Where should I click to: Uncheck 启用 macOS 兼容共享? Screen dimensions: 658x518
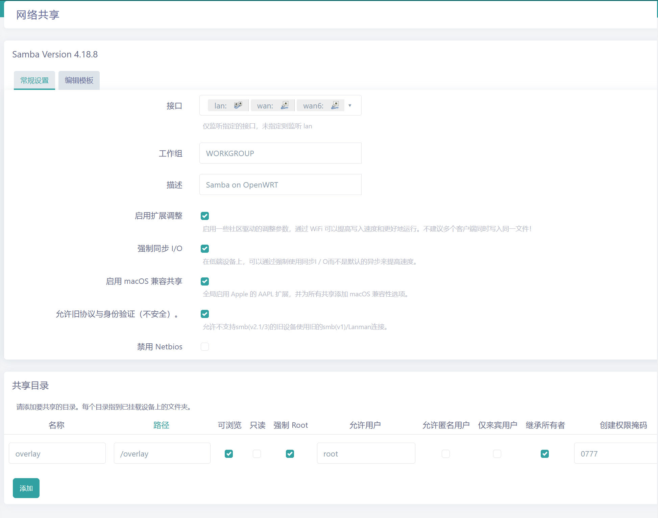point(205,281)
